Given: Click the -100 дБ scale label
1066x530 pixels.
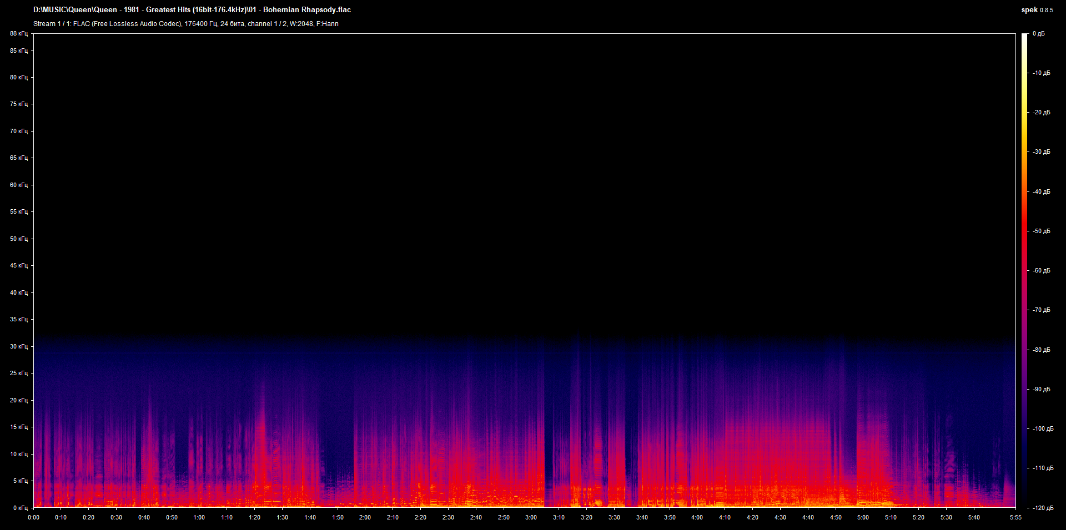Looking at the screenshot, I should click(x=1043, y=429).
